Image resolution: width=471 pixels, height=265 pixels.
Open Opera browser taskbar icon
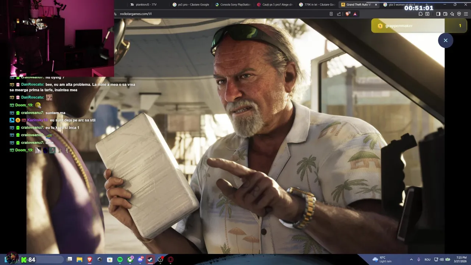point(171,259)
